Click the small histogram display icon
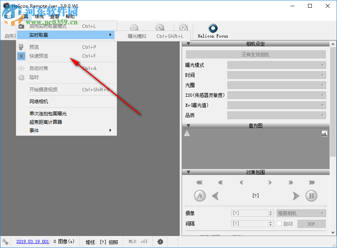 click(324, 133)
